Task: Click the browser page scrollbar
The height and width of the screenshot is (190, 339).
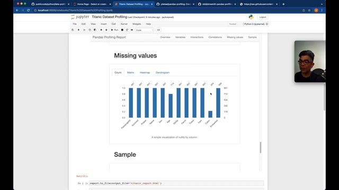Action: click(324, 97)
